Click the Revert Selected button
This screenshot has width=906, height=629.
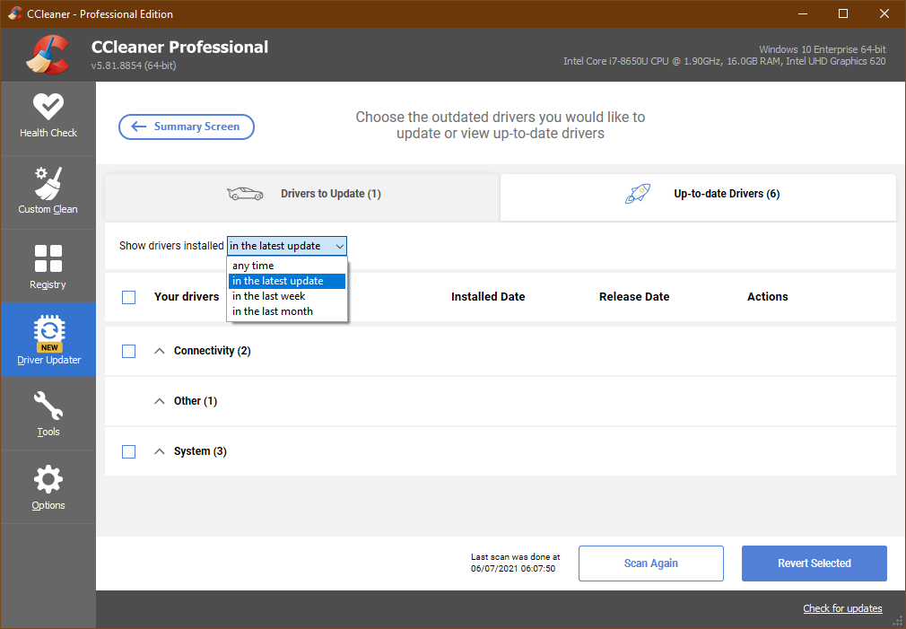click(x=814, y=563)
